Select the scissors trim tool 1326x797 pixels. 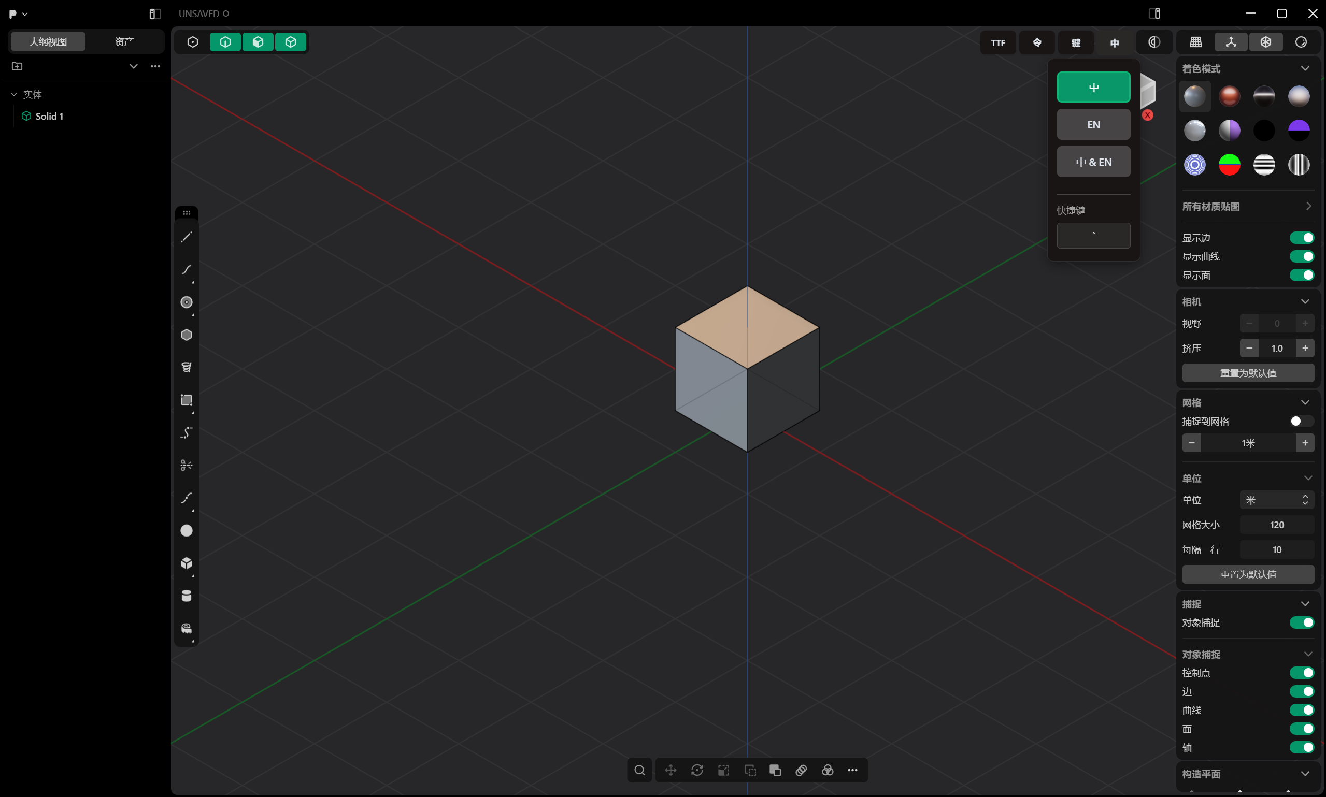[187, 465]
